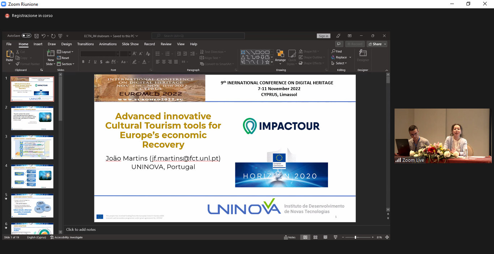Open the Transitions ribbon tab
This screenshot has height=254, width=494.
click(85, 44)
